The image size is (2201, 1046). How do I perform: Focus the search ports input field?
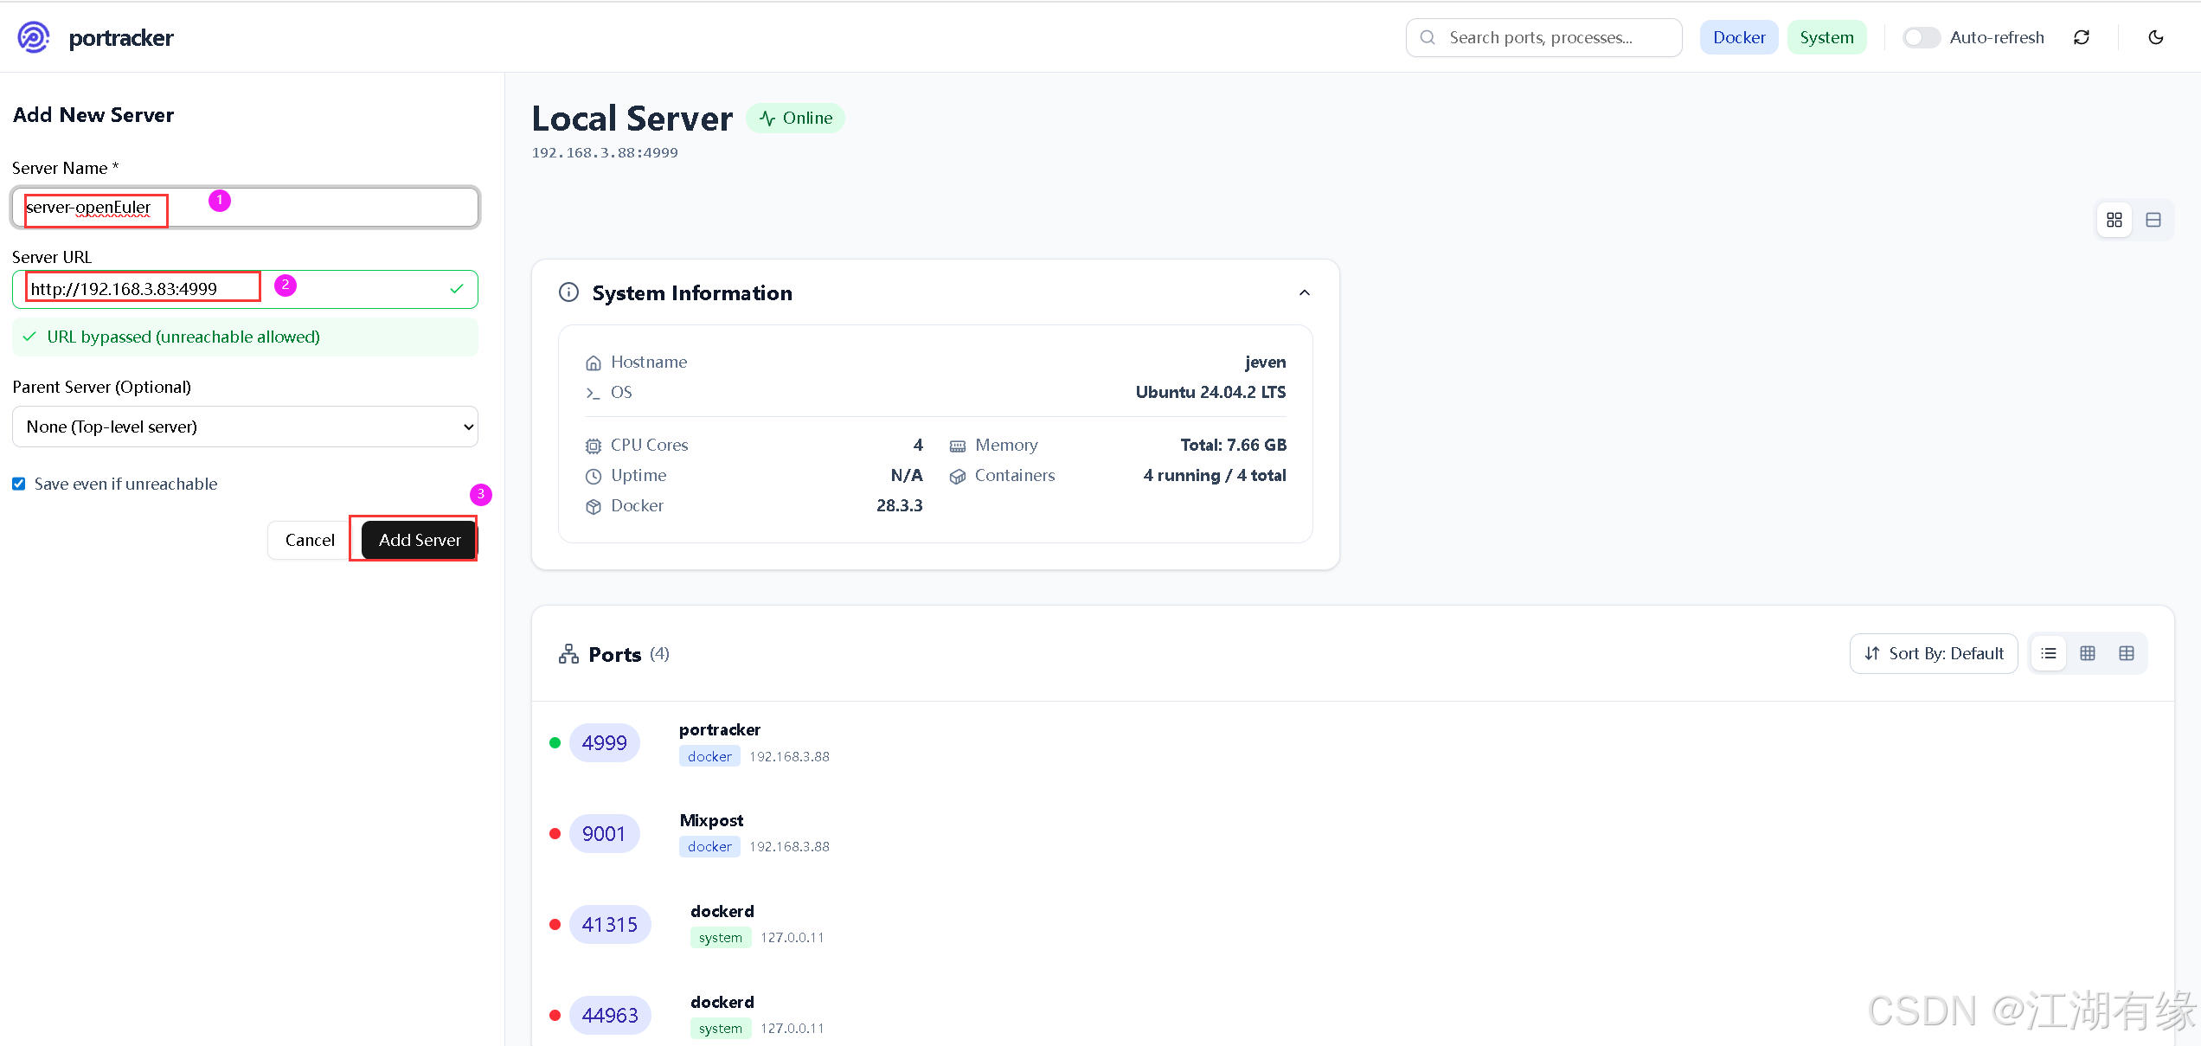(1544, 37)
